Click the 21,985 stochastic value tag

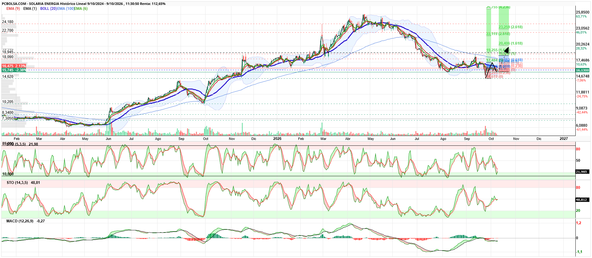(x=582, y=172)
